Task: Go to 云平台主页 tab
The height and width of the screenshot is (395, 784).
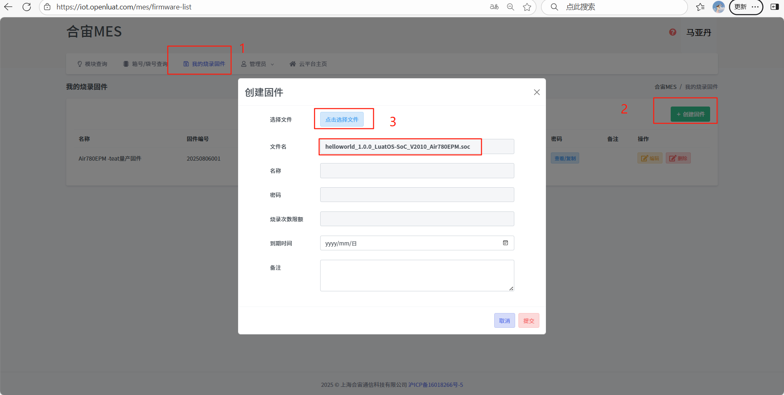Action: tap(308, 64)
